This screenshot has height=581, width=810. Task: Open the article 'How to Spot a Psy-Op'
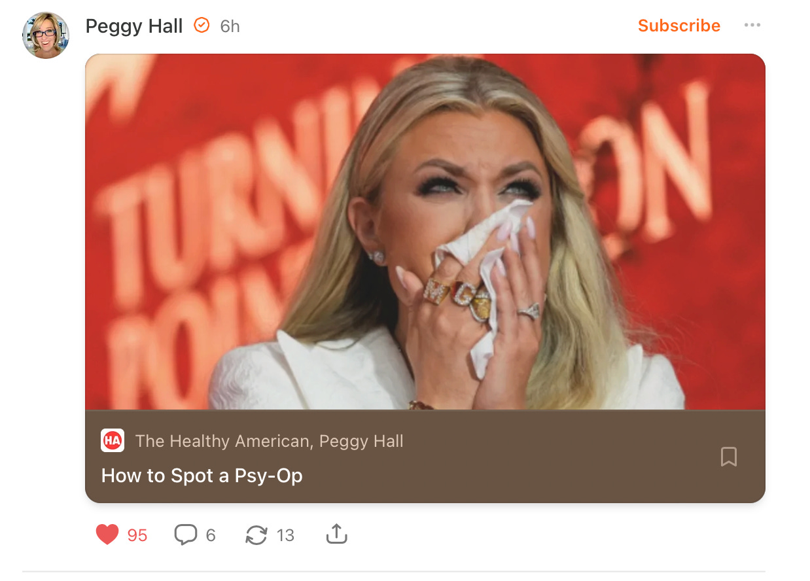(202, 476)
